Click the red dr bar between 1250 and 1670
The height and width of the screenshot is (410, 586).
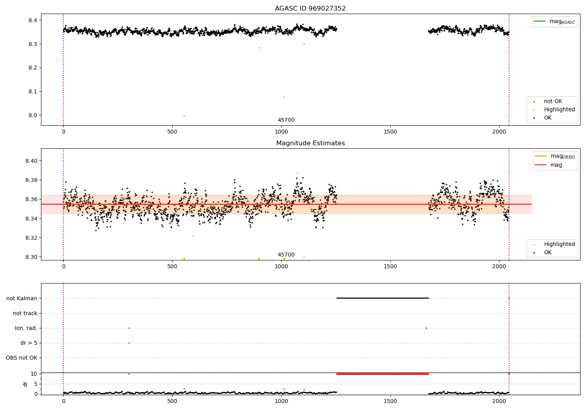click(x=383, y=374)
